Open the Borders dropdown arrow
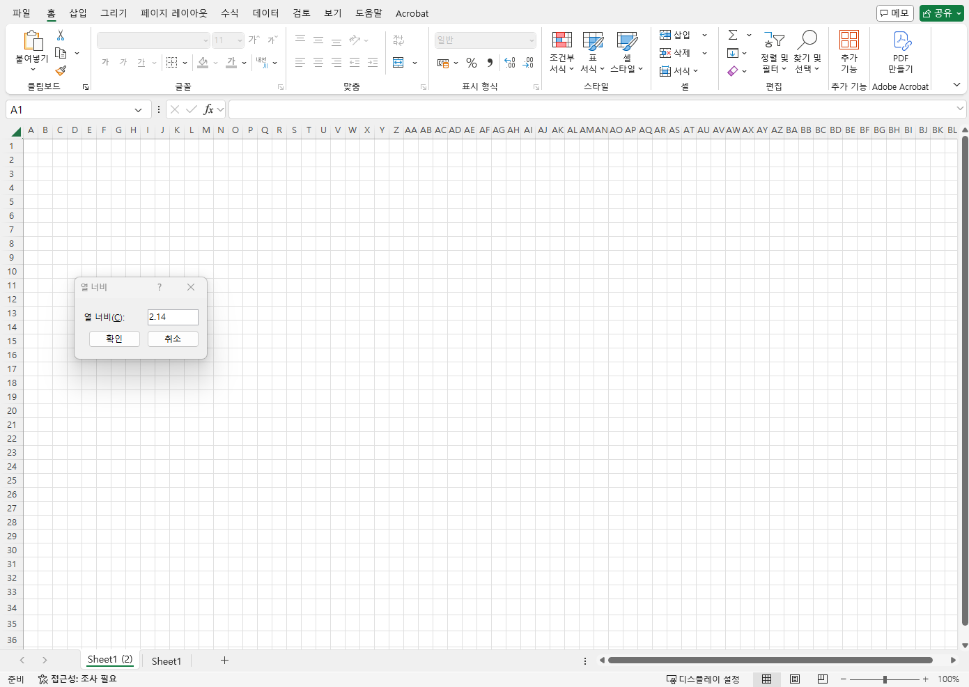 (185, 63)
